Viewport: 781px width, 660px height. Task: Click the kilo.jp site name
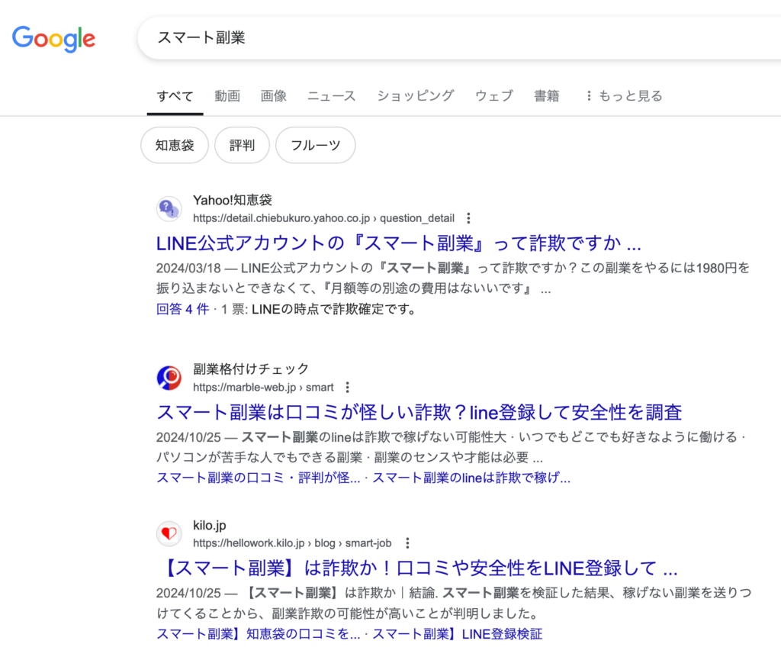coord(210,525)
